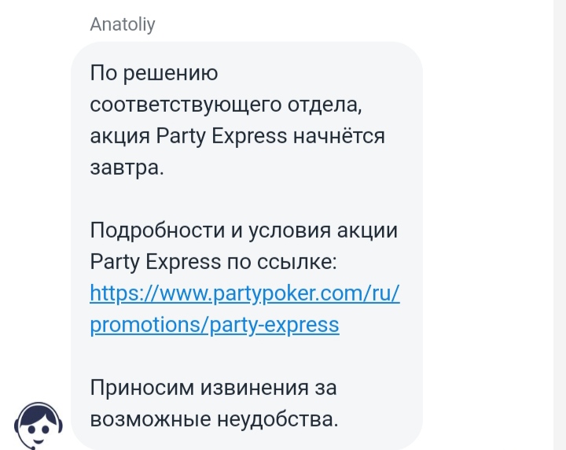Viewport: 566px width, 450px height.
Task: Click the text "Party Express по ссылке:"
Action: (x=213, y=261)
